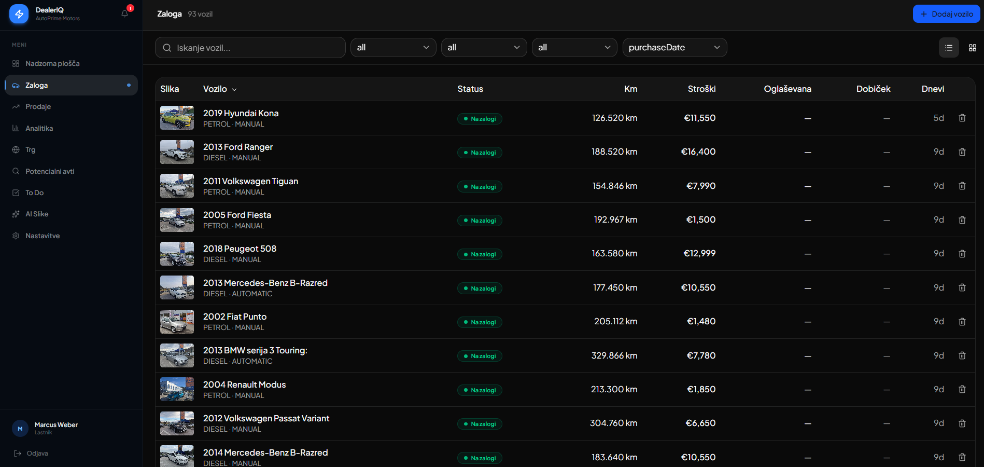This screenshot has height=467, width=984.
Task: Click trash icon for 2004 Renault Modus
Action: pos(962,390)
